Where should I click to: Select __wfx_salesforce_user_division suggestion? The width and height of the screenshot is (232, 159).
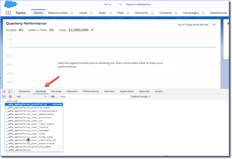click(34, 117)
